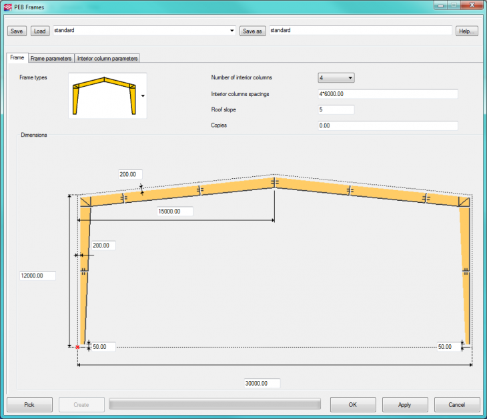This screenshot has height=419, width=487.
Task: Open Help for PEB Frames
Action: (467, 31)
